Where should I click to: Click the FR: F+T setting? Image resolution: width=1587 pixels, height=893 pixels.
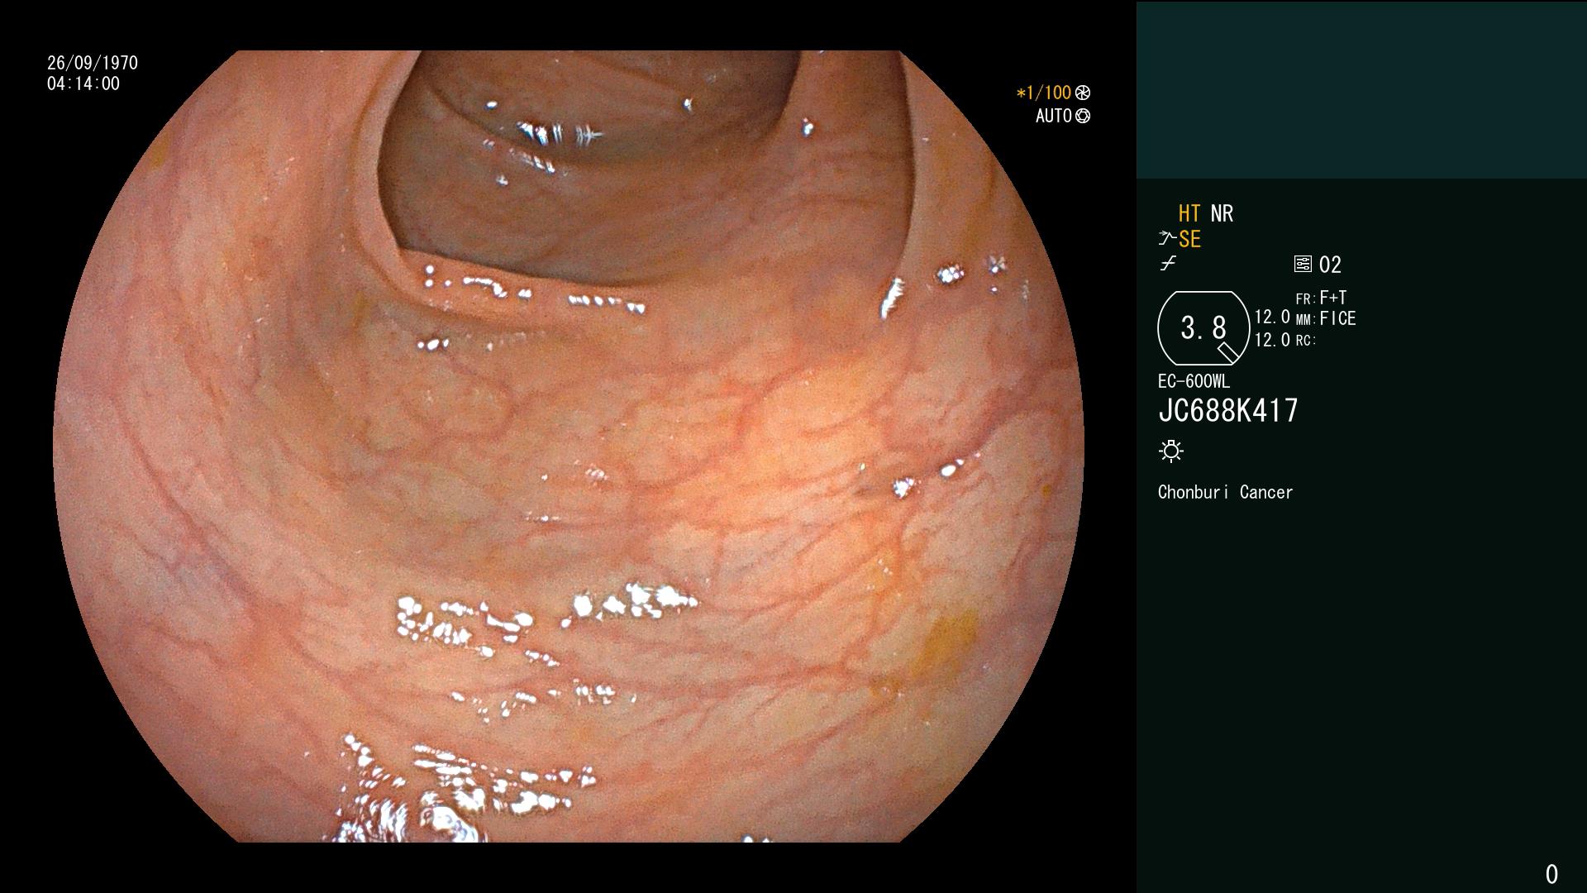pyautogui.click(x=1321, y=298)
